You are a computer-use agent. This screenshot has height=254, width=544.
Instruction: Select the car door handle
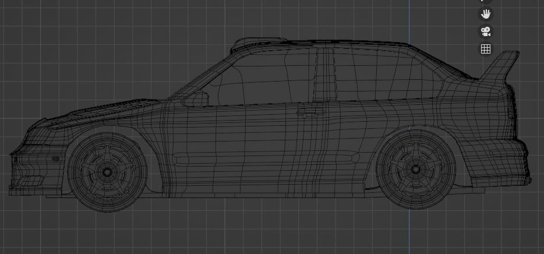310,112
